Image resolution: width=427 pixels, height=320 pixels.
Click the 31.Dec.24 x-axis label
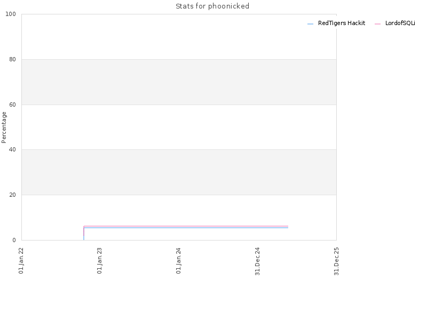(x=258, y=261)
